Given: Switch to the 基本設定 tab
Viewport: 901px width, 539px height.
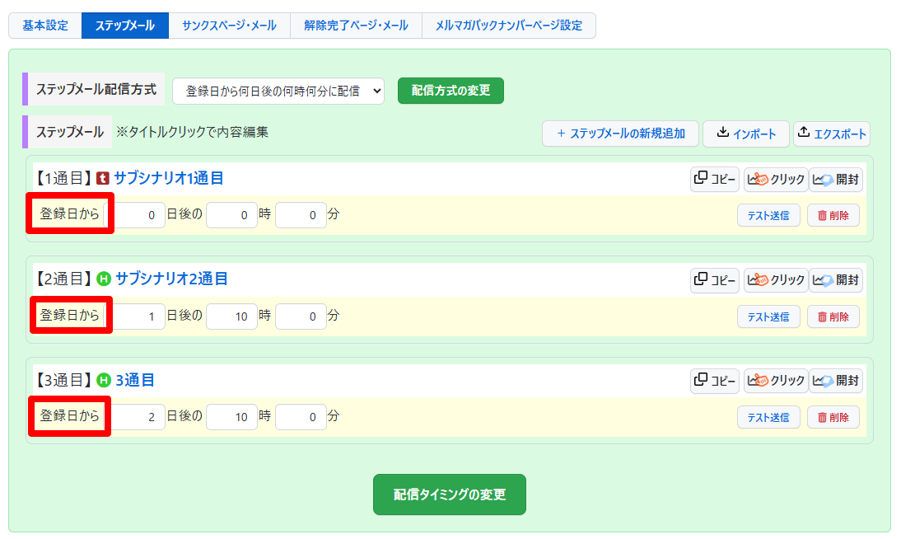Looking at the screenshot, I should click(x=45, y=26).
